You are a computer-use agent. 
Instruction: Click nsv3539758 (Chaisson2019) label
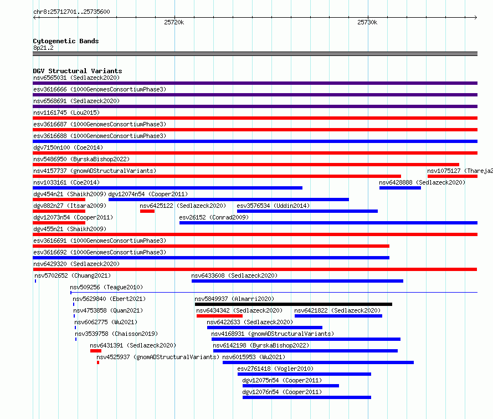coord(116,334)
